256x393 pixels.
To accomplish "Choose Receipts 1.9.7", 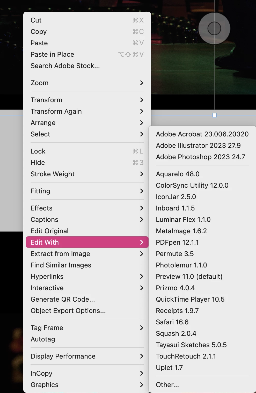I will (202, 311).
